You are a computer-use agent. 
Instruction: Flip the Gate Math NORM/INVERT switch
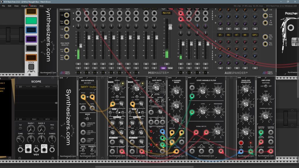(157, 101)
